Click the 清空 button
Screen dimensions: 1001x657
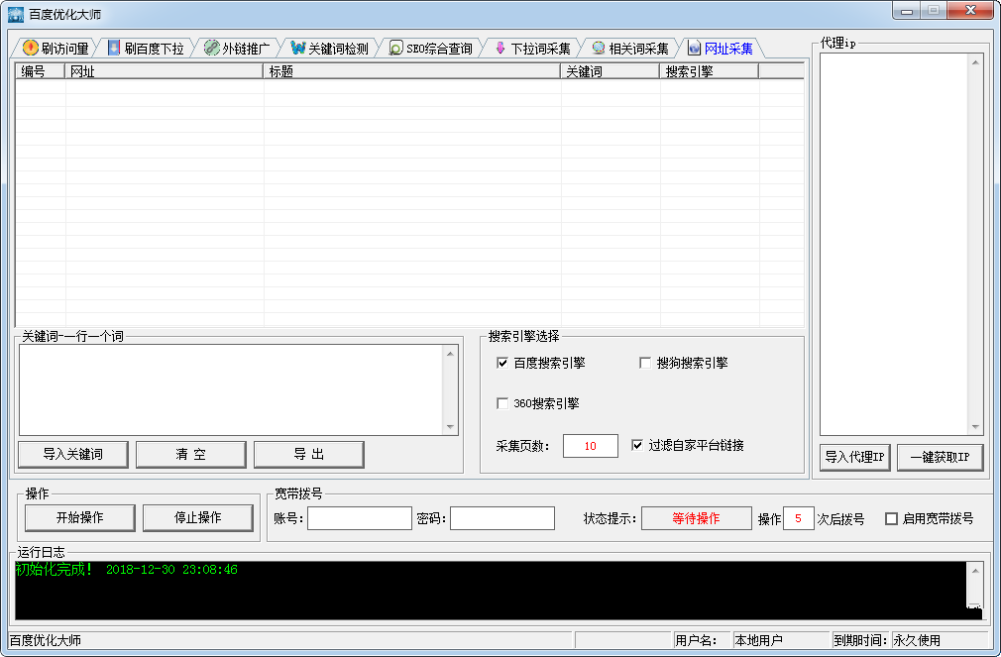191,454
